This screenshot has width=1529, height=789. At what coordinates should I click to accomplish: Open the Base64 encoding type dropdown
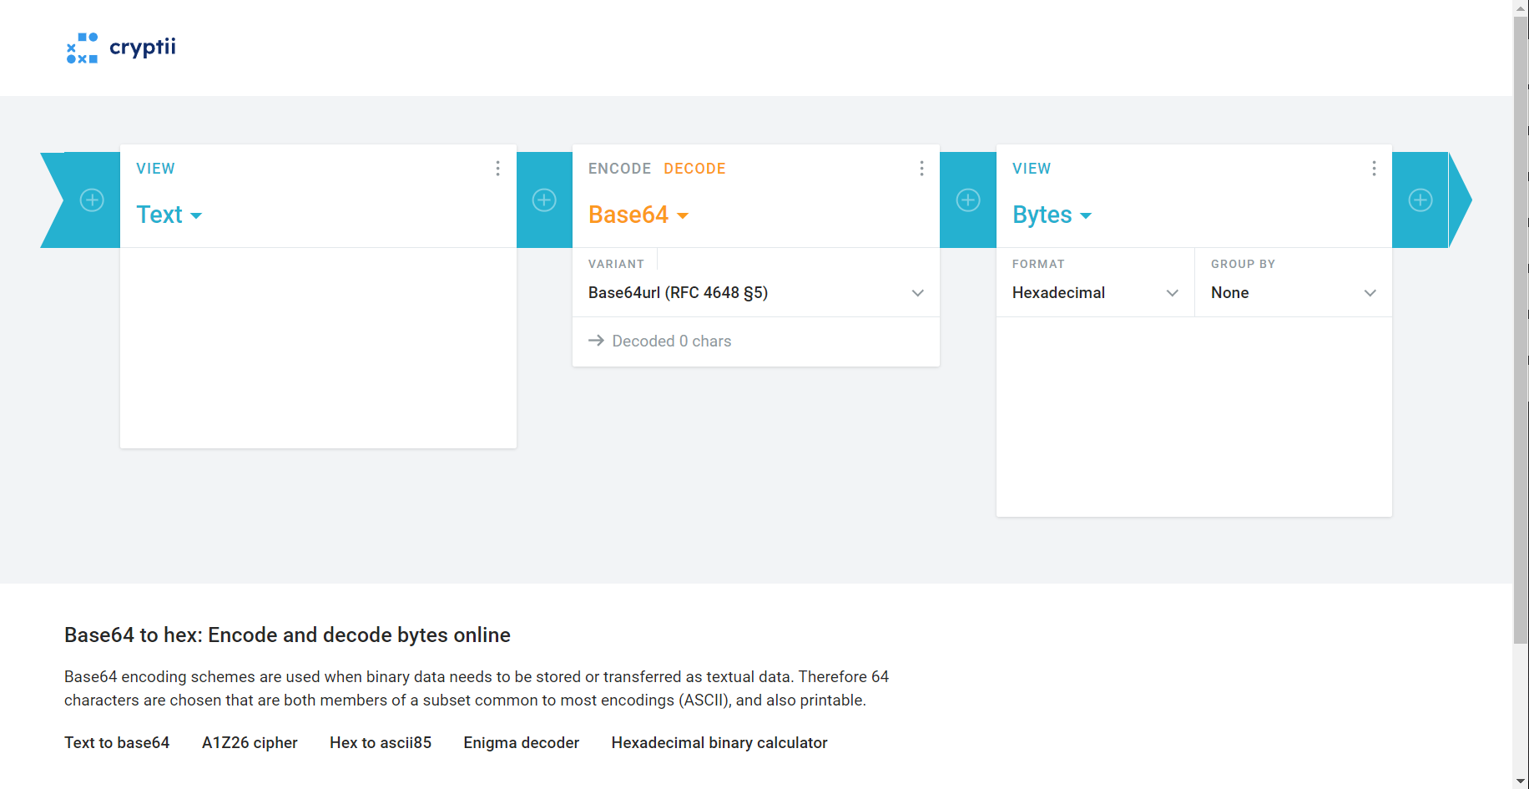pyautogui.click(x=638, y=215)
